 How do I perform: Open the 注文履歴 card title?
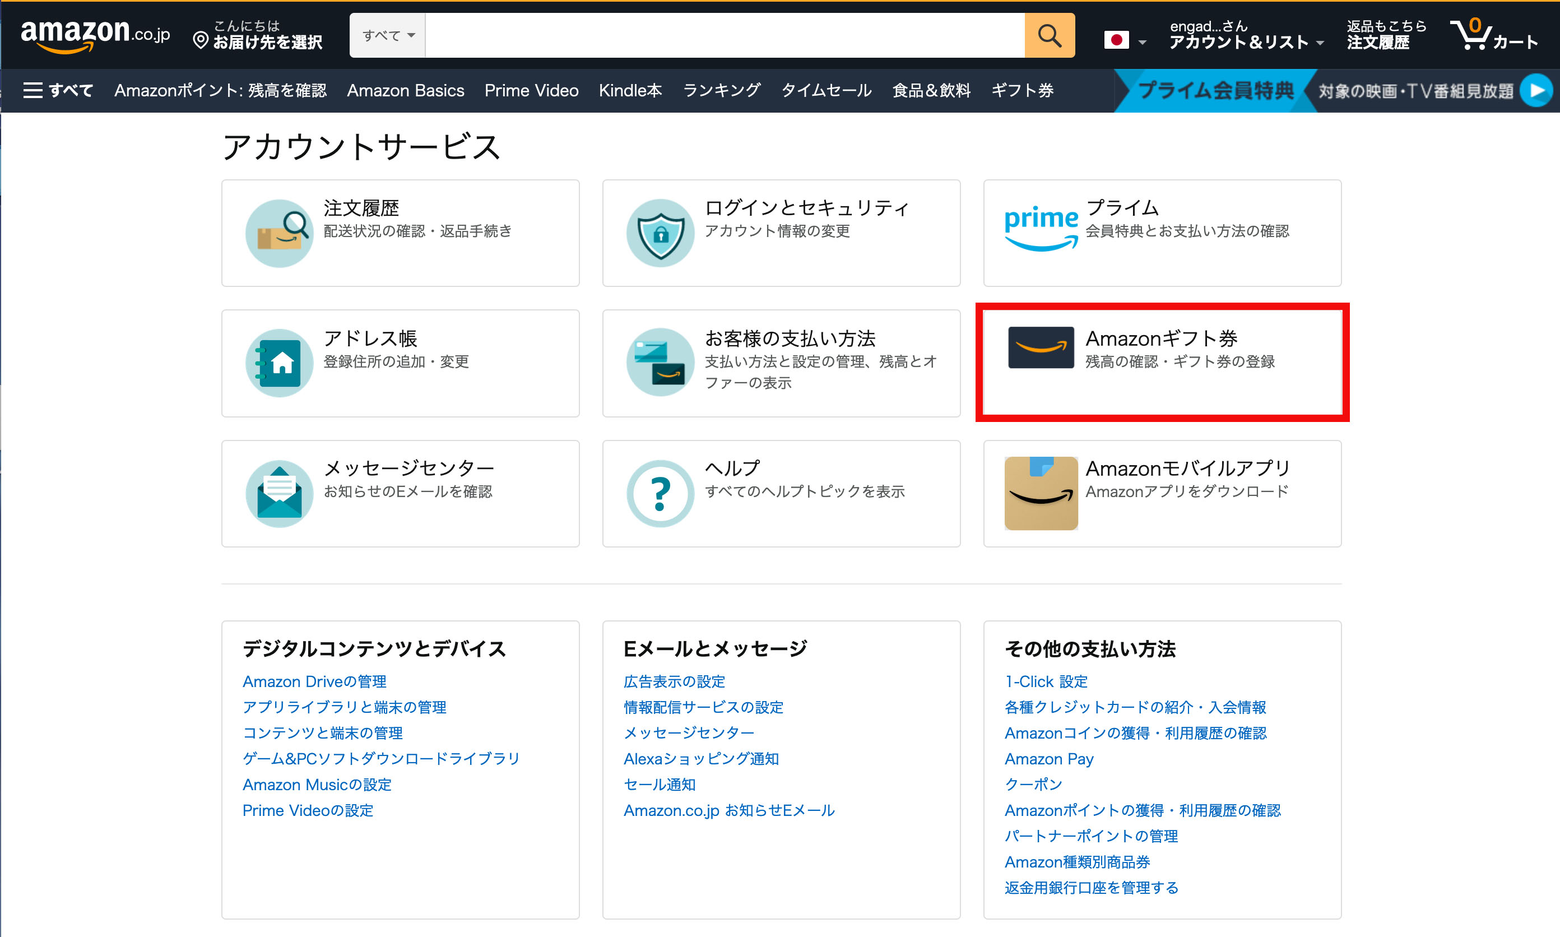[361, 208]
